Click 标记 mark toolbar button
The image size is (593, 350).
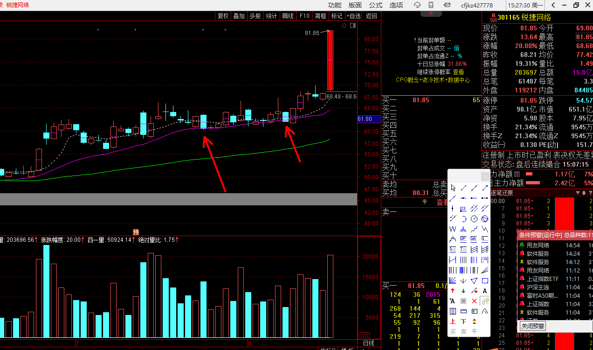pyautogui.click(x=337, y=16)
